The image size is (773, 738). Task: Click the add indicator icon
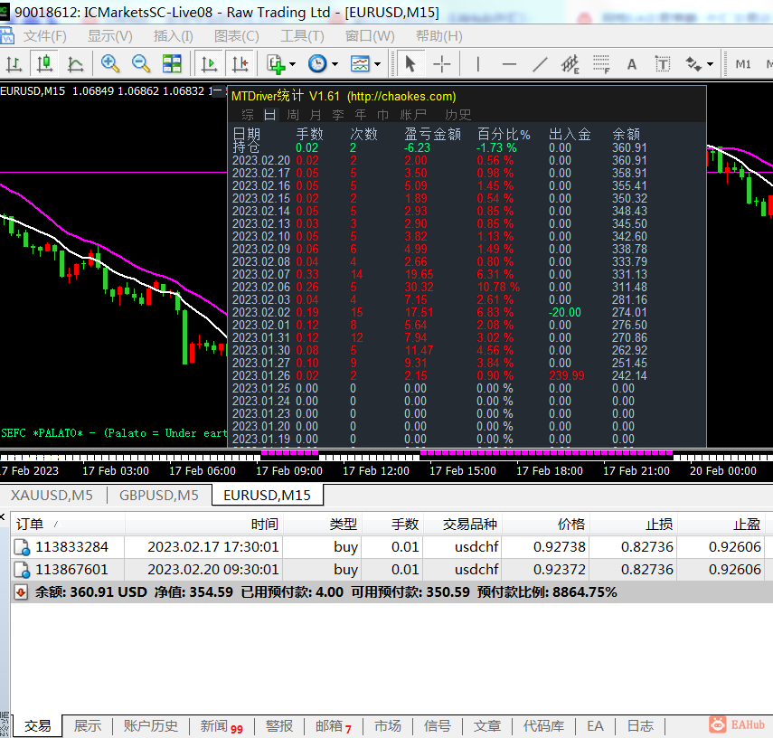(276, 64)
